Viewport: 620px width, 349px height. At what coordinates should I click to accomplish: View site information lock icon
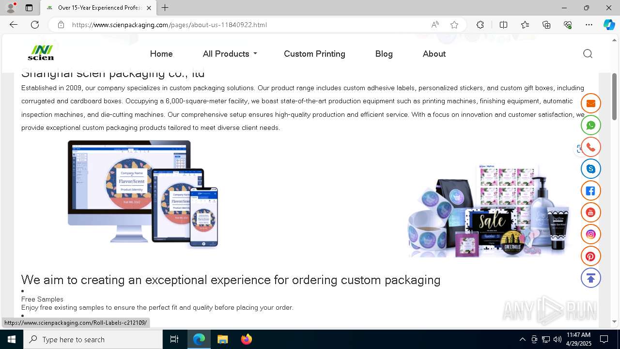[61, 25]
